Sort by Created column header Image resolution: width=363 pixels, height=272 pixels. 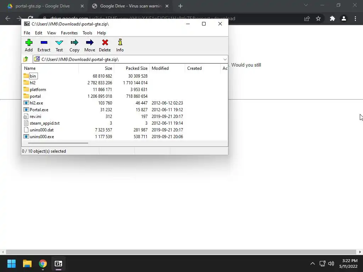point(202,68)
